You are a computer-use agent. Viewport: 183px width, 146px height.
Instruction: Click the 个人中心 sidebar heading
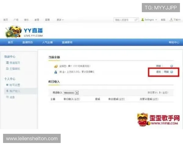(10, 79)
